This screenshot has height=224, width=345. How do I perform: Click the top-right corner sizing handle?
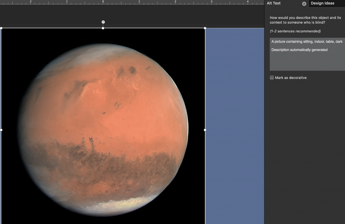coord(205,28)
